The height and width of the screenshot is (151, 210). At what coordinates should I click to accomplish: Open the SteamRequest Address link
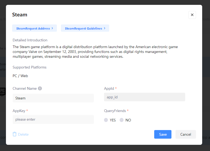tap(33, 28)
